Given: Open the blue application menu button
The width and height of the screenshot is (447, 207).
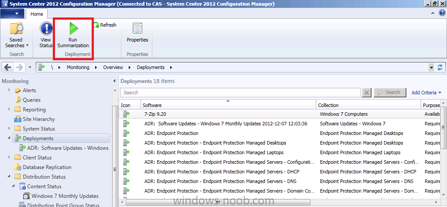Looking at the screenshot, I should coord(13,14).
